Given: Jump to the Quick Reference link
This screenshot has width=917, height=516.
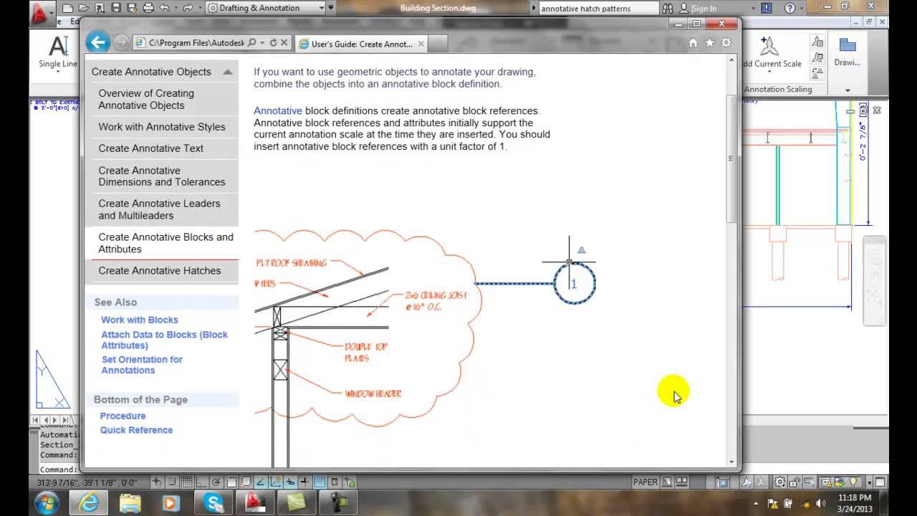Looking at the screenshot, I should click(136, 430).
